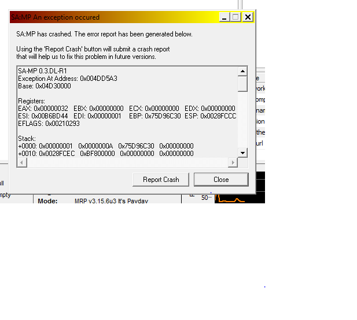
Task: Click the 'Registers:' heading
Action: click(x=31, y=101)
